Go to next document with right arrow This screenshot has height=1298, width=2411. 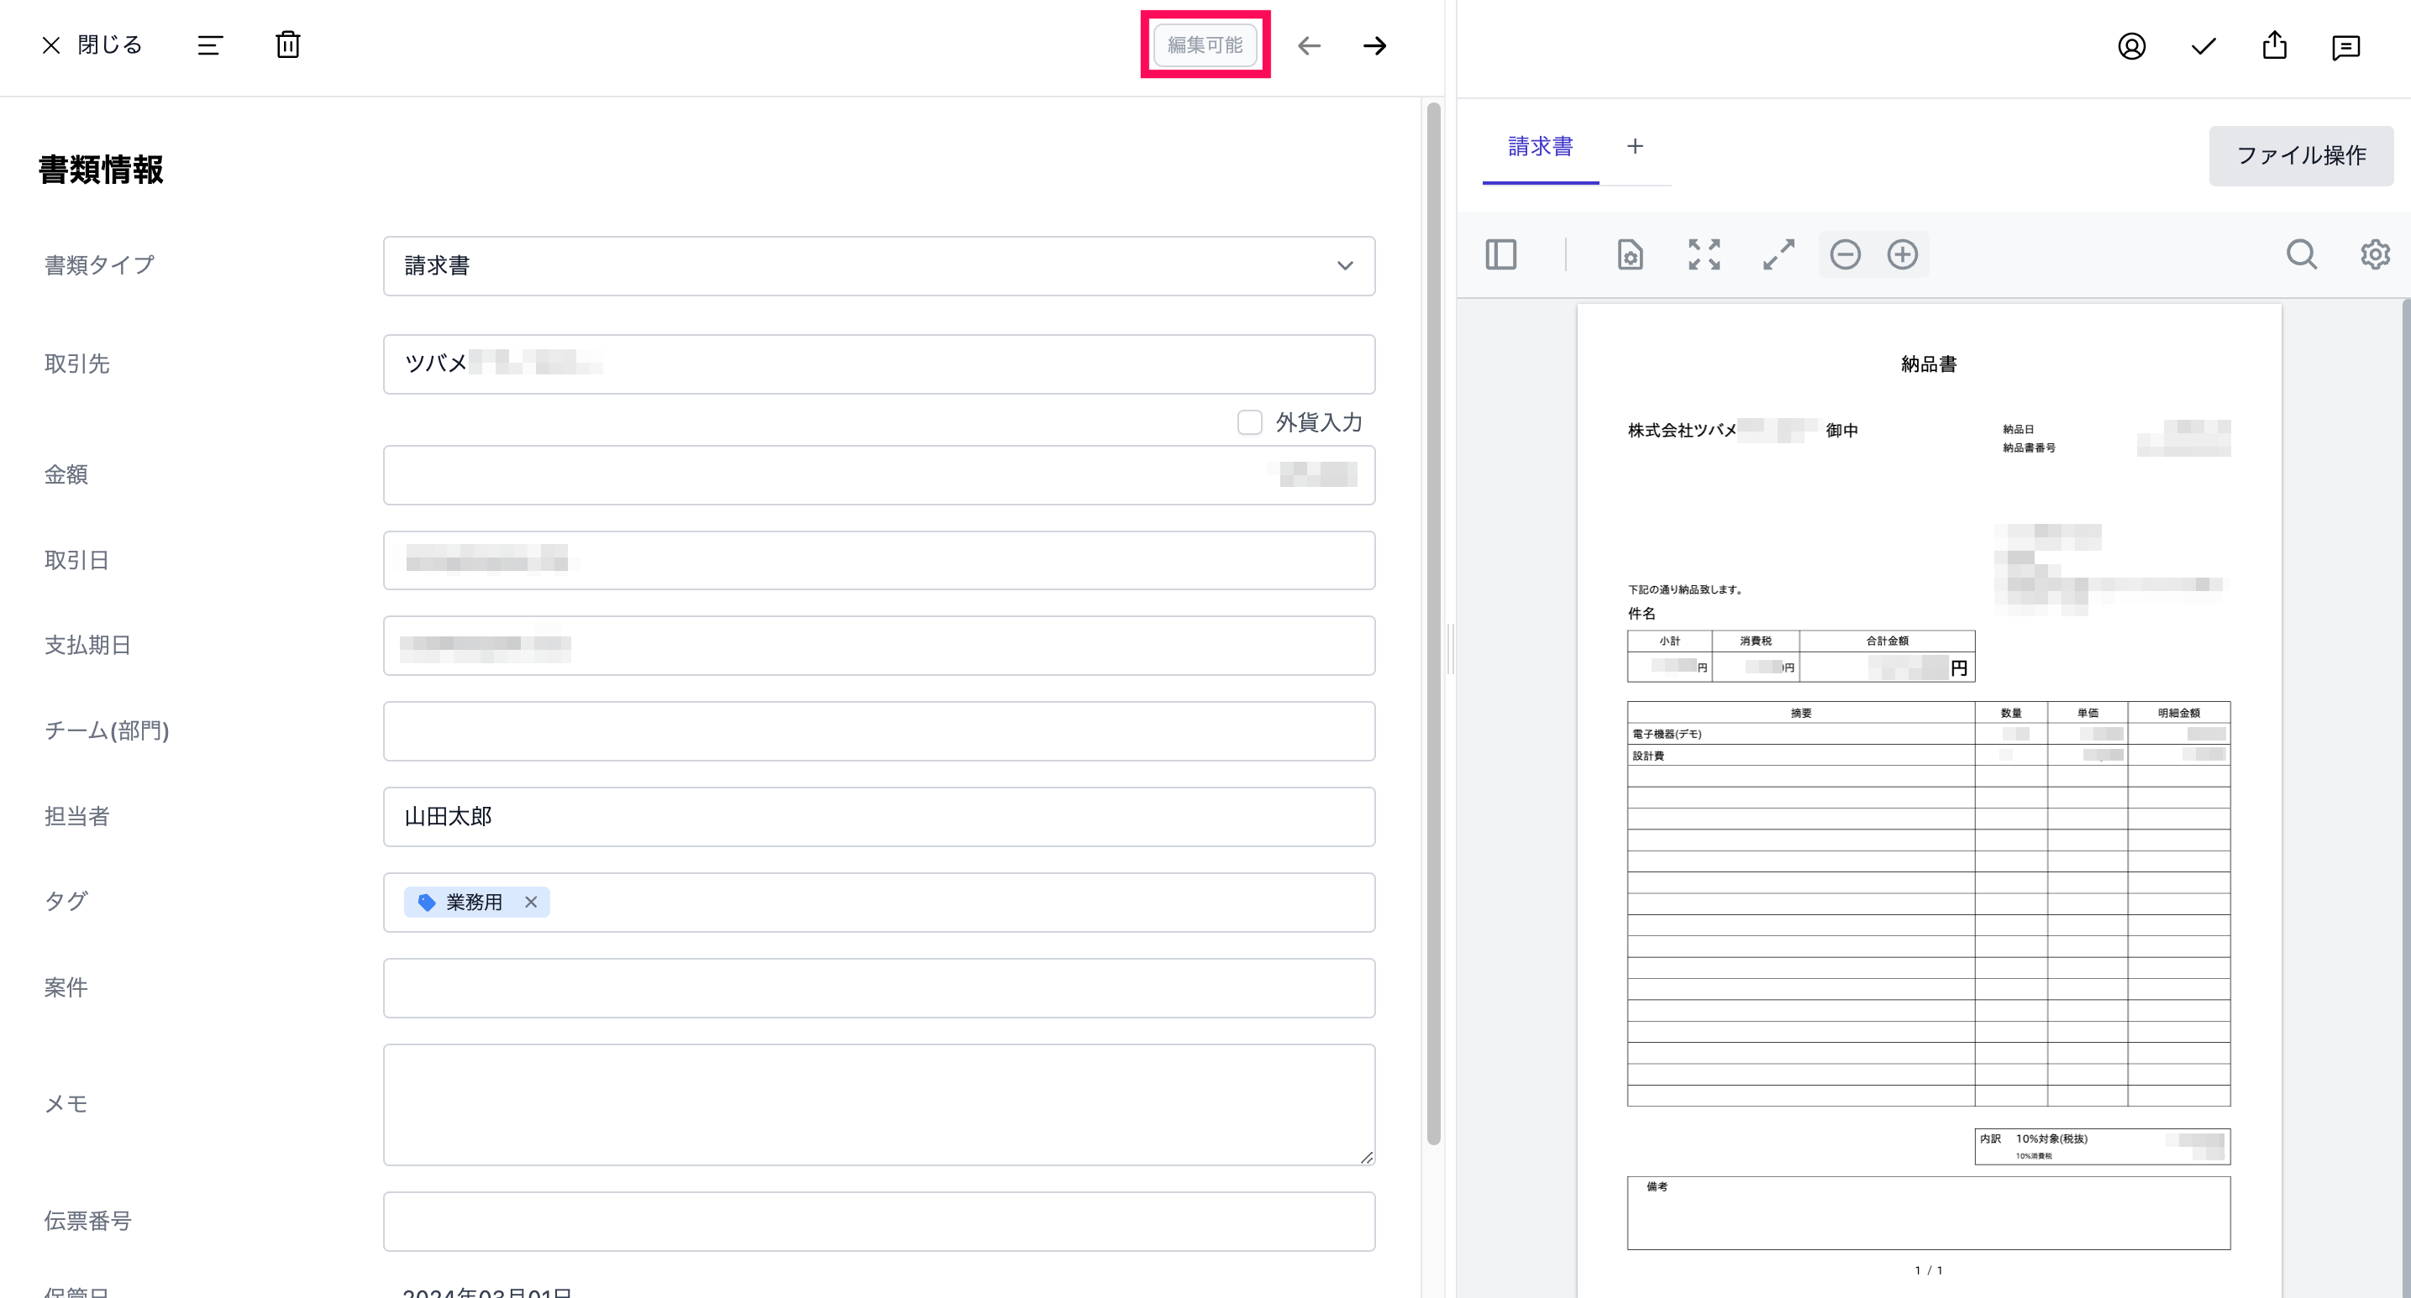pyautogui.click(x=1374, y=44)
